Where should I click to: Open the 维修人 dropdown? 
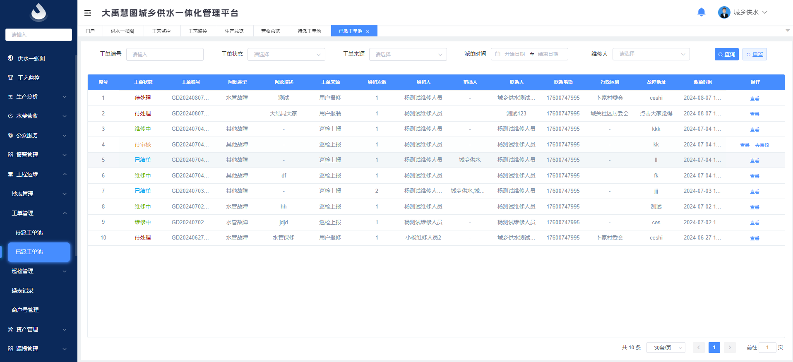click(x=651, y=54)
